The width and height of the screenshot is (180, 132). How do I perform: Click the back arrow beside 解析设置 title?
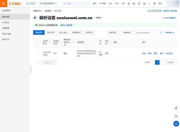[35, 18]
